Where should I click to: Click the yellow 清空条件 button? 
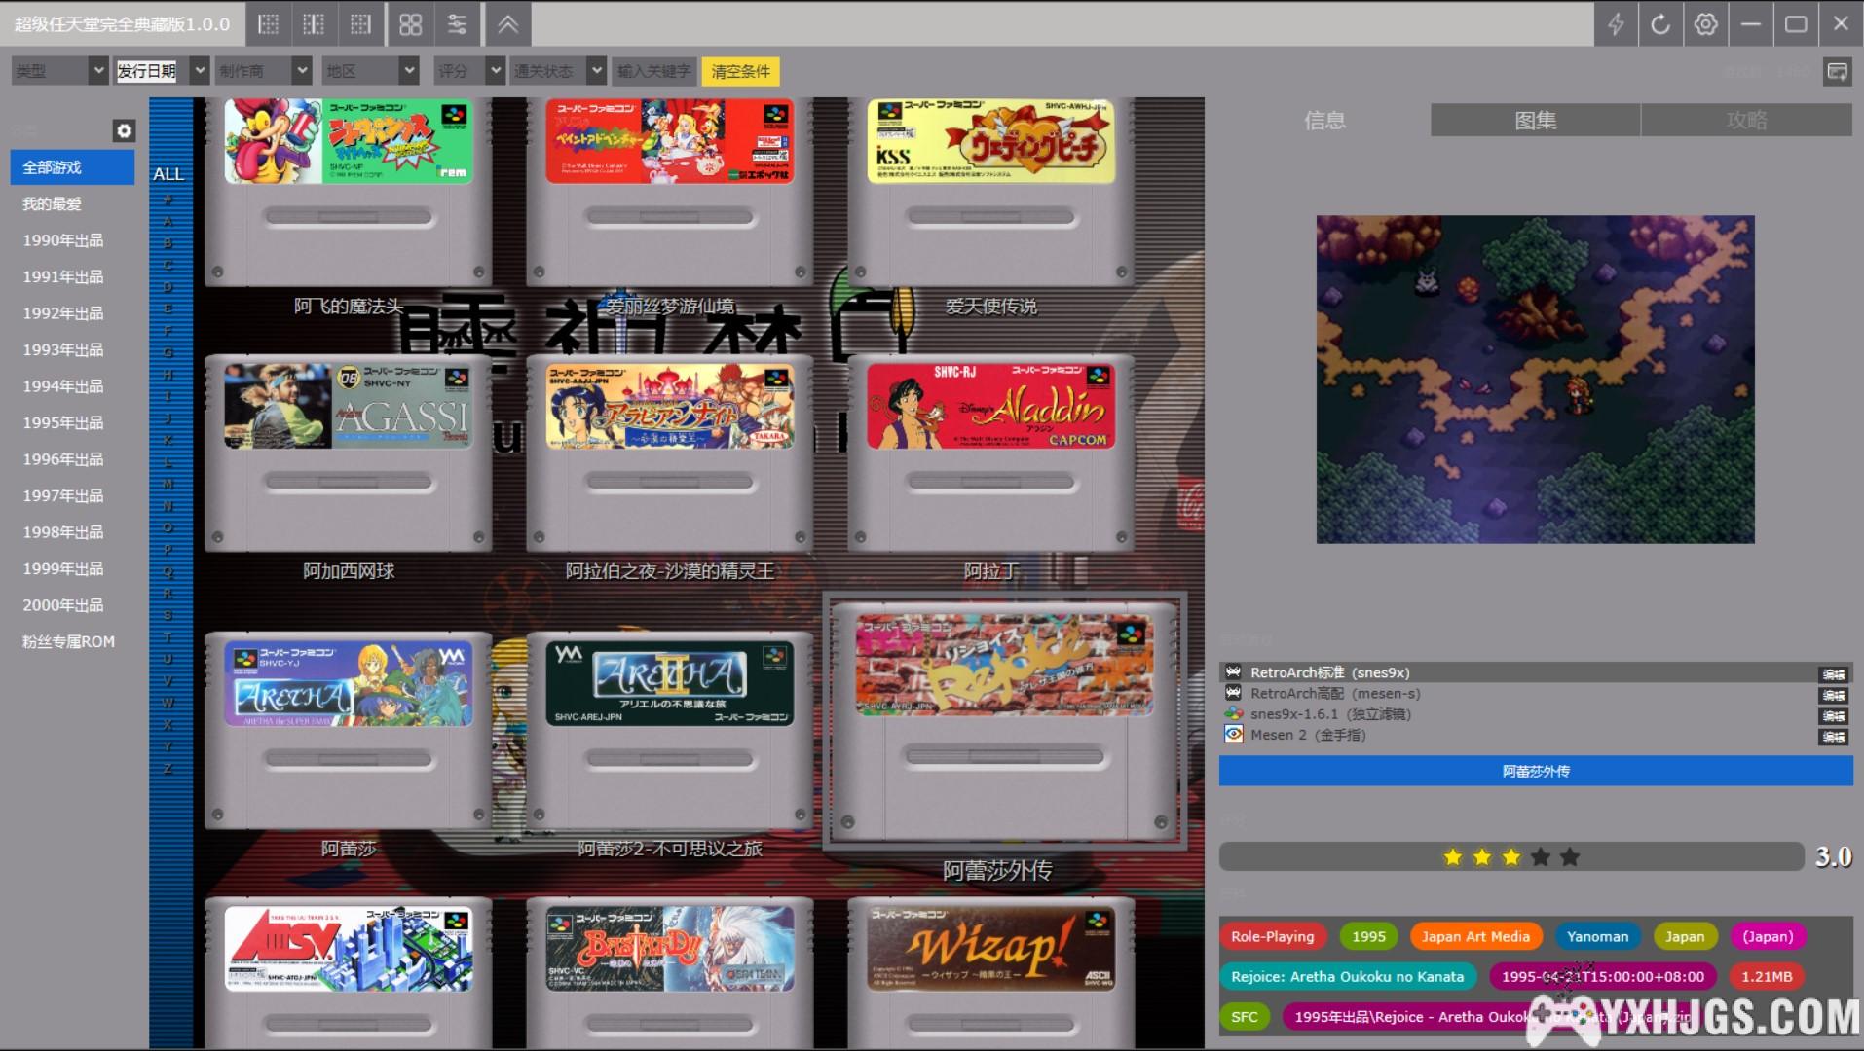coord(740,71)
